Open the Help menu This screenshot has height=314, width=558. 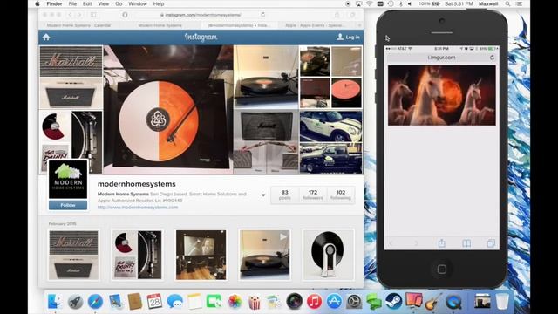coord(159,3)
